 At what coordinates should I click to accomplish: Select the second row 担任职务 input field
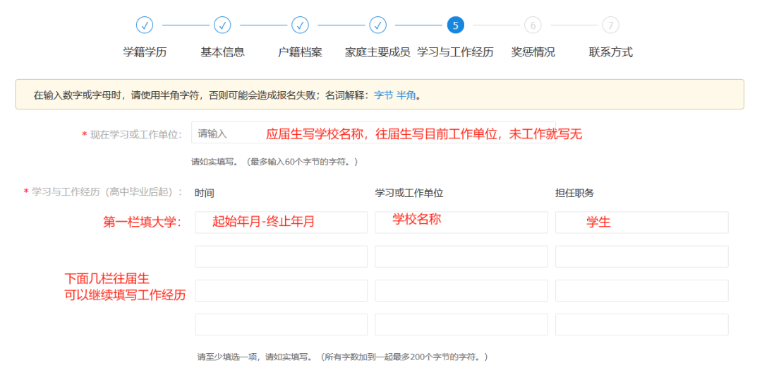pyautogui.click(x=641, y=256)
